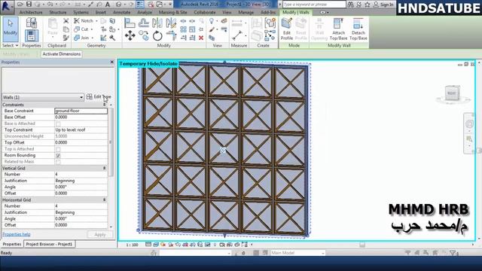Select Mirror Pick Axis tool
The width and height of the screenshot is (482, 271).
[x=157, y=23]
